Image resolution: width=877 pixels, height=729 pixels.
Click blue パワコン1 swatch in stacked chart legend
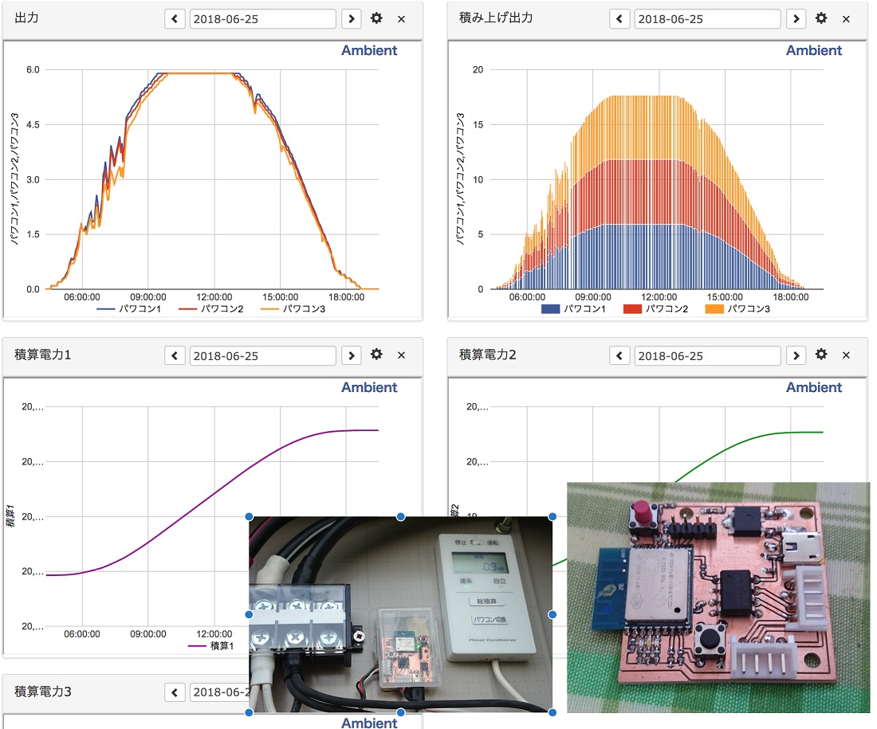[x=549, y=308]
